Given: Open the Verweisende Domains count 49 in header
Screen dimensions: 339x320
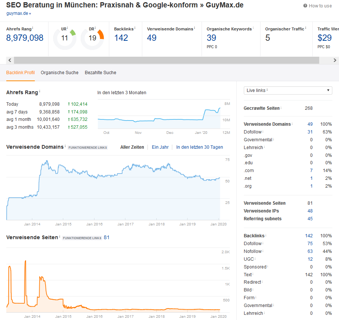Looking at the screenshot, I should tap(152, 38).
